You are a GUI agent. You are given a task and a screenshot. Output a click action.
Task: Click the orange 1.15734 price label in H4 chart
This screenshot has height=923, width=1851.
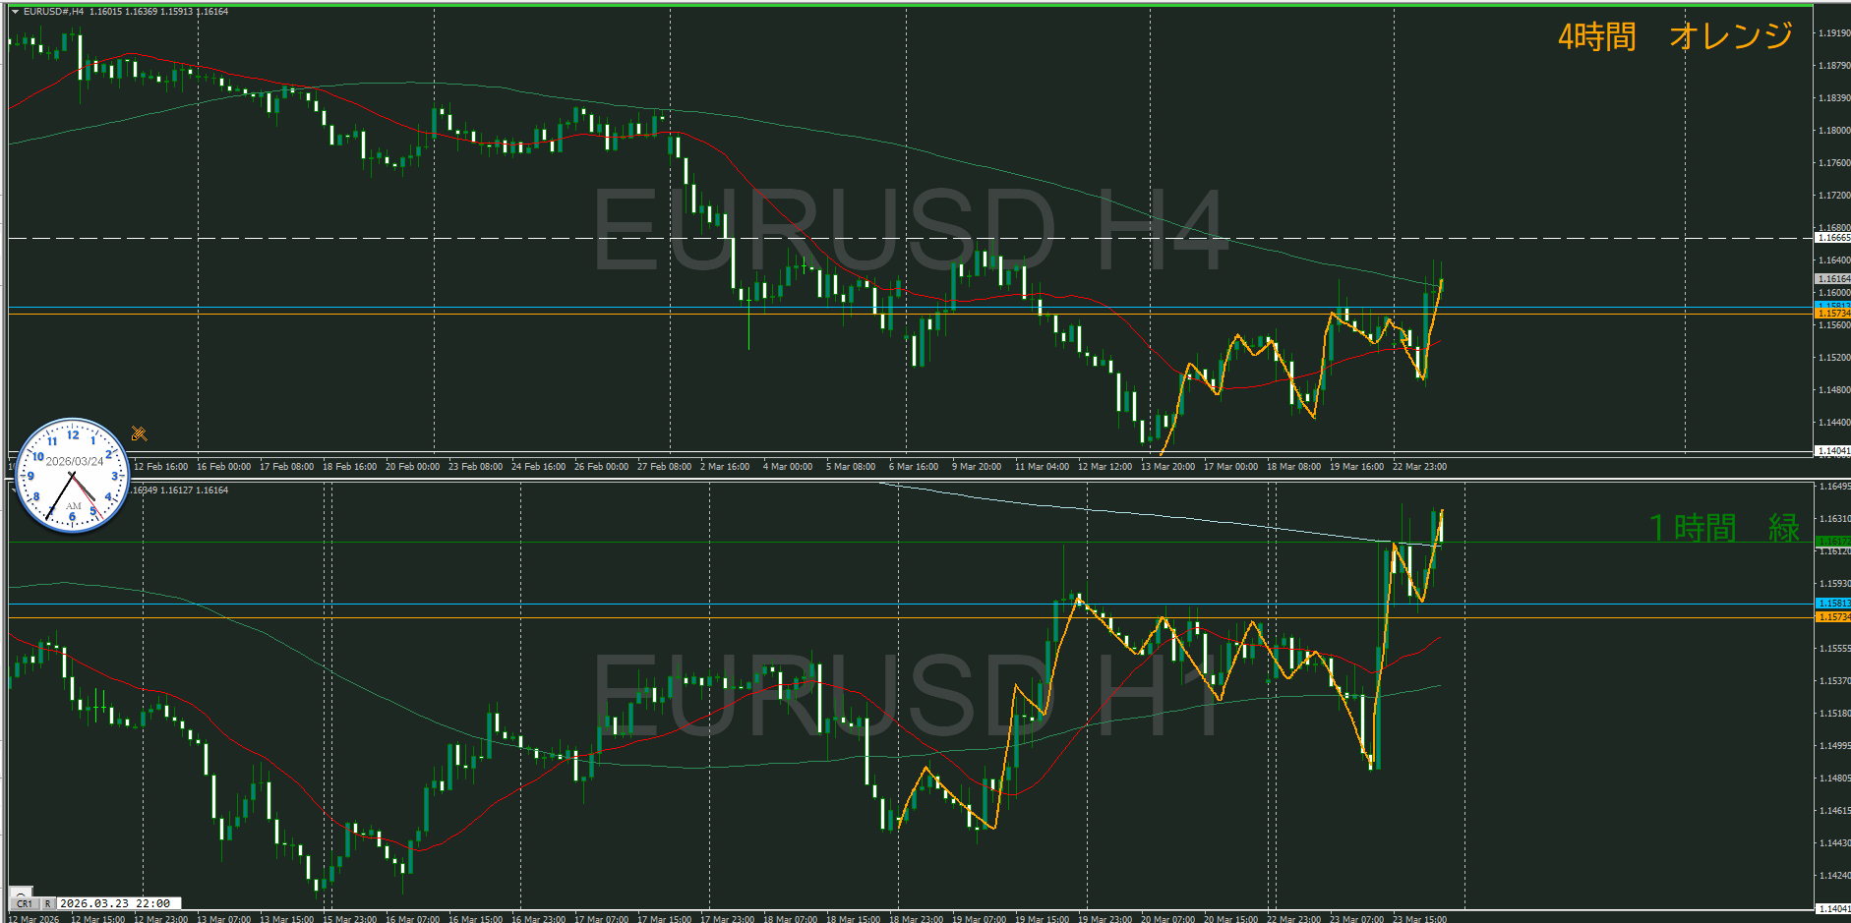pos(1832,314)
